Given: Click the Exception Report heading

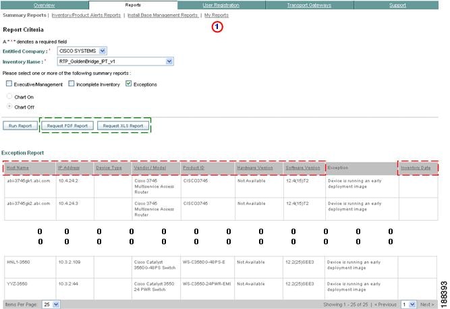Looking at the screenshot, I should (23, 153).
